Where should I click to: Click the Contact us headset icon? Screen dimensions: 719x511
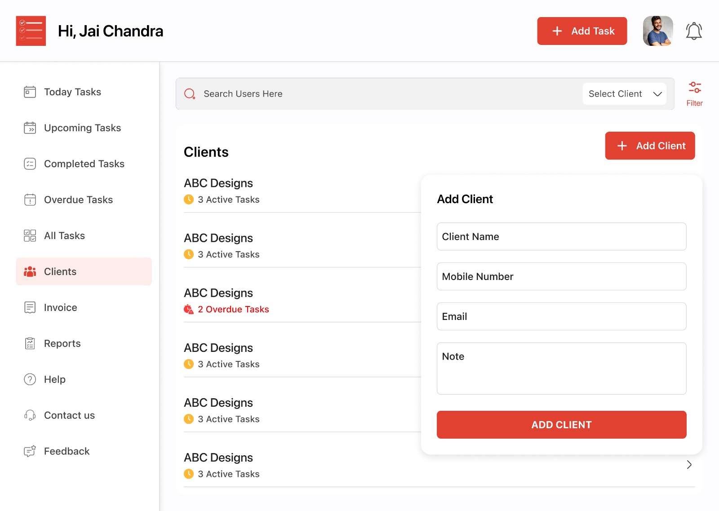point(29,415)
